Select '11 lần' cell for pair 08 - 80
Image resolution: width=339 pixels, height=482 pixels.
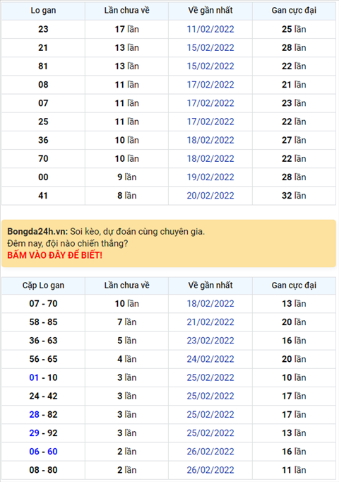click(x=294, y=470)
